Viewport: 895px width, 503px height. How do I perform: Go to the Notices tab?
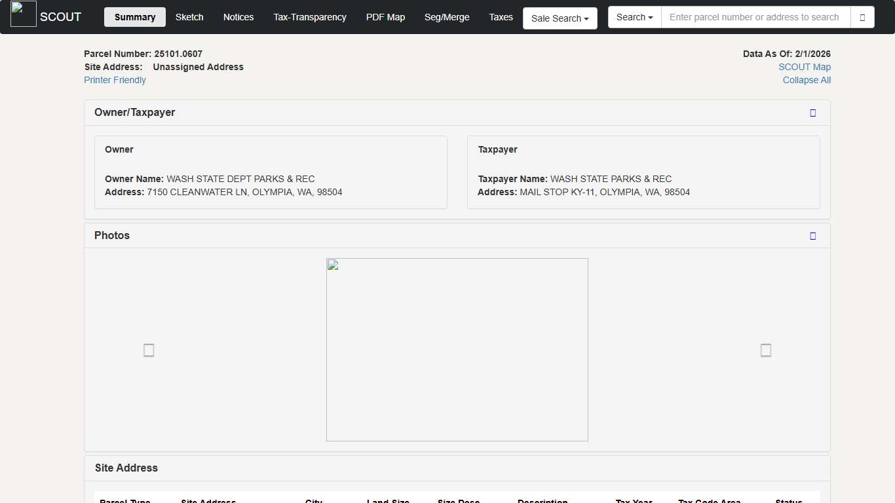[238, 17]
